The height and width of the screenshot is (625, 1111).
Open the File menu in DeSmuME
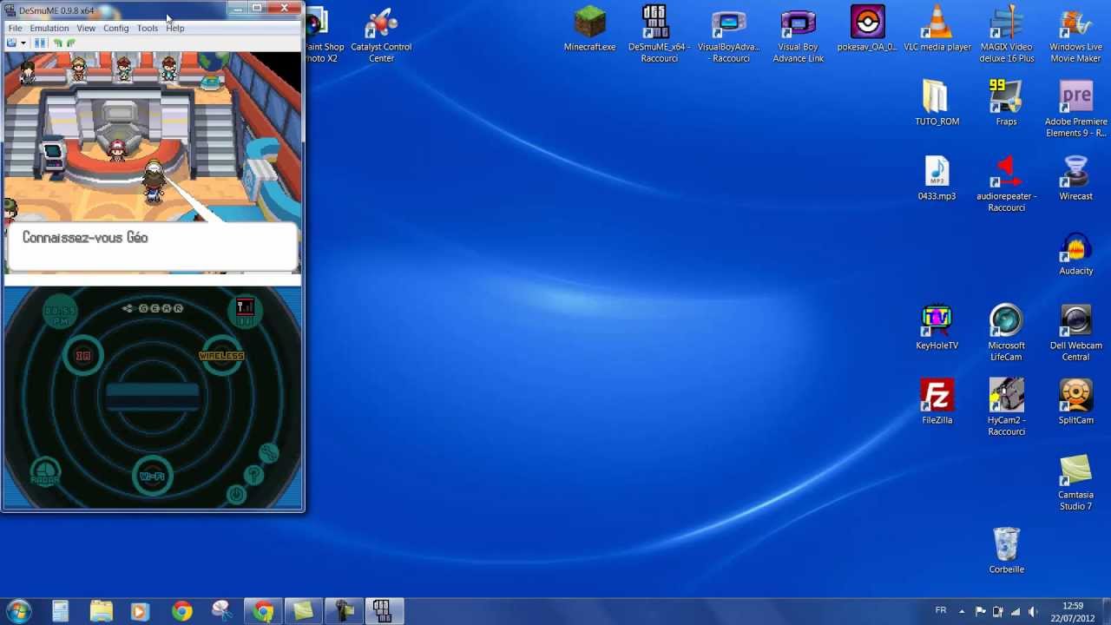tap(15, 28)
